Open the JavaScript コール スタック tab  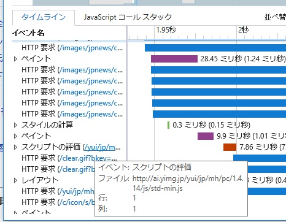[128, 17]
